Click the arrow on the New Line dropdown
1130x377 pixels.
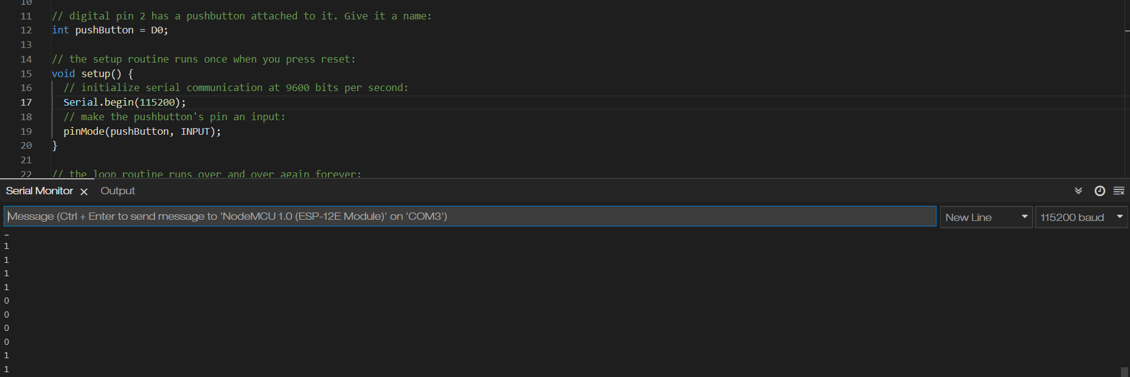(x=1025, y=217)
